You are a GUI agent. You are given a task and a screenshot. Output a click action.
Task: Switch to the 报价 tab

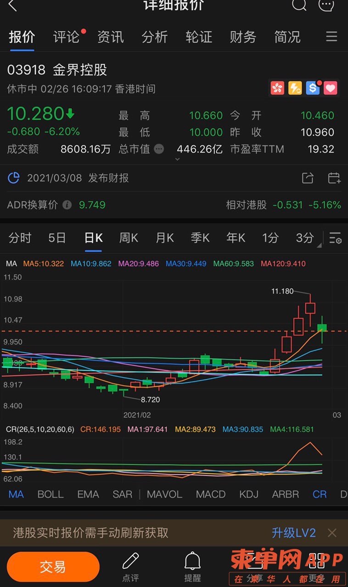(22, 37)
